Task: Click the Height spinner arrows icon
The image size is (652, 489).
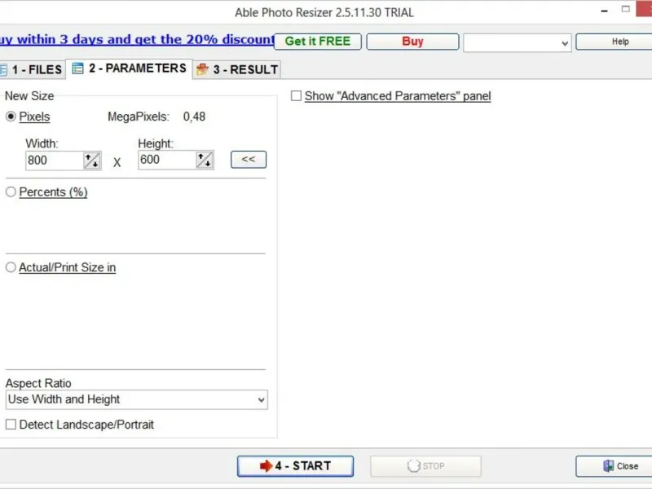Action: coord(205,160)
